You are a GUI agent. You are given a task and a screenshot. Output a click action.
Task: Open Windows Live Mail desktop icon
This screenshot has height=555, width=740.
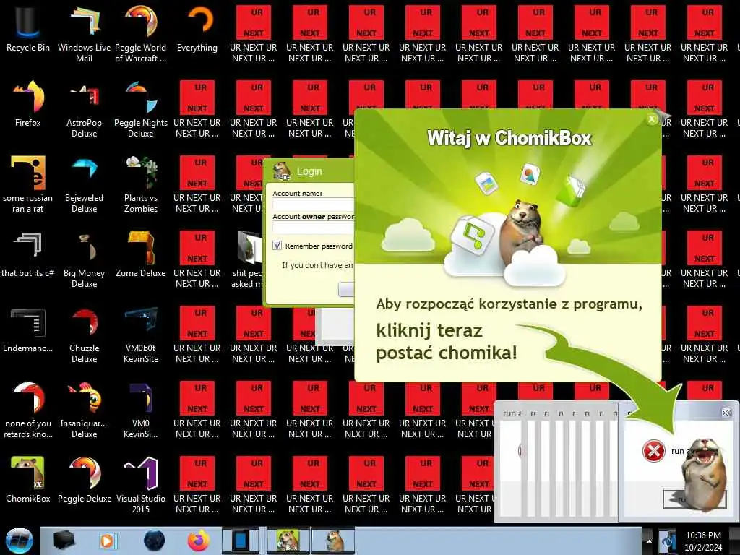click(84, 33)
